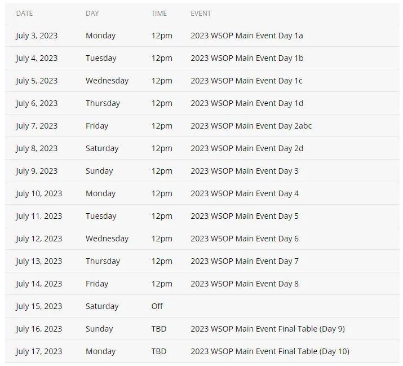This screenshot has width=403, height=366.
Task: Select the July 8, 2023 date cell
Action: (37, 148)
